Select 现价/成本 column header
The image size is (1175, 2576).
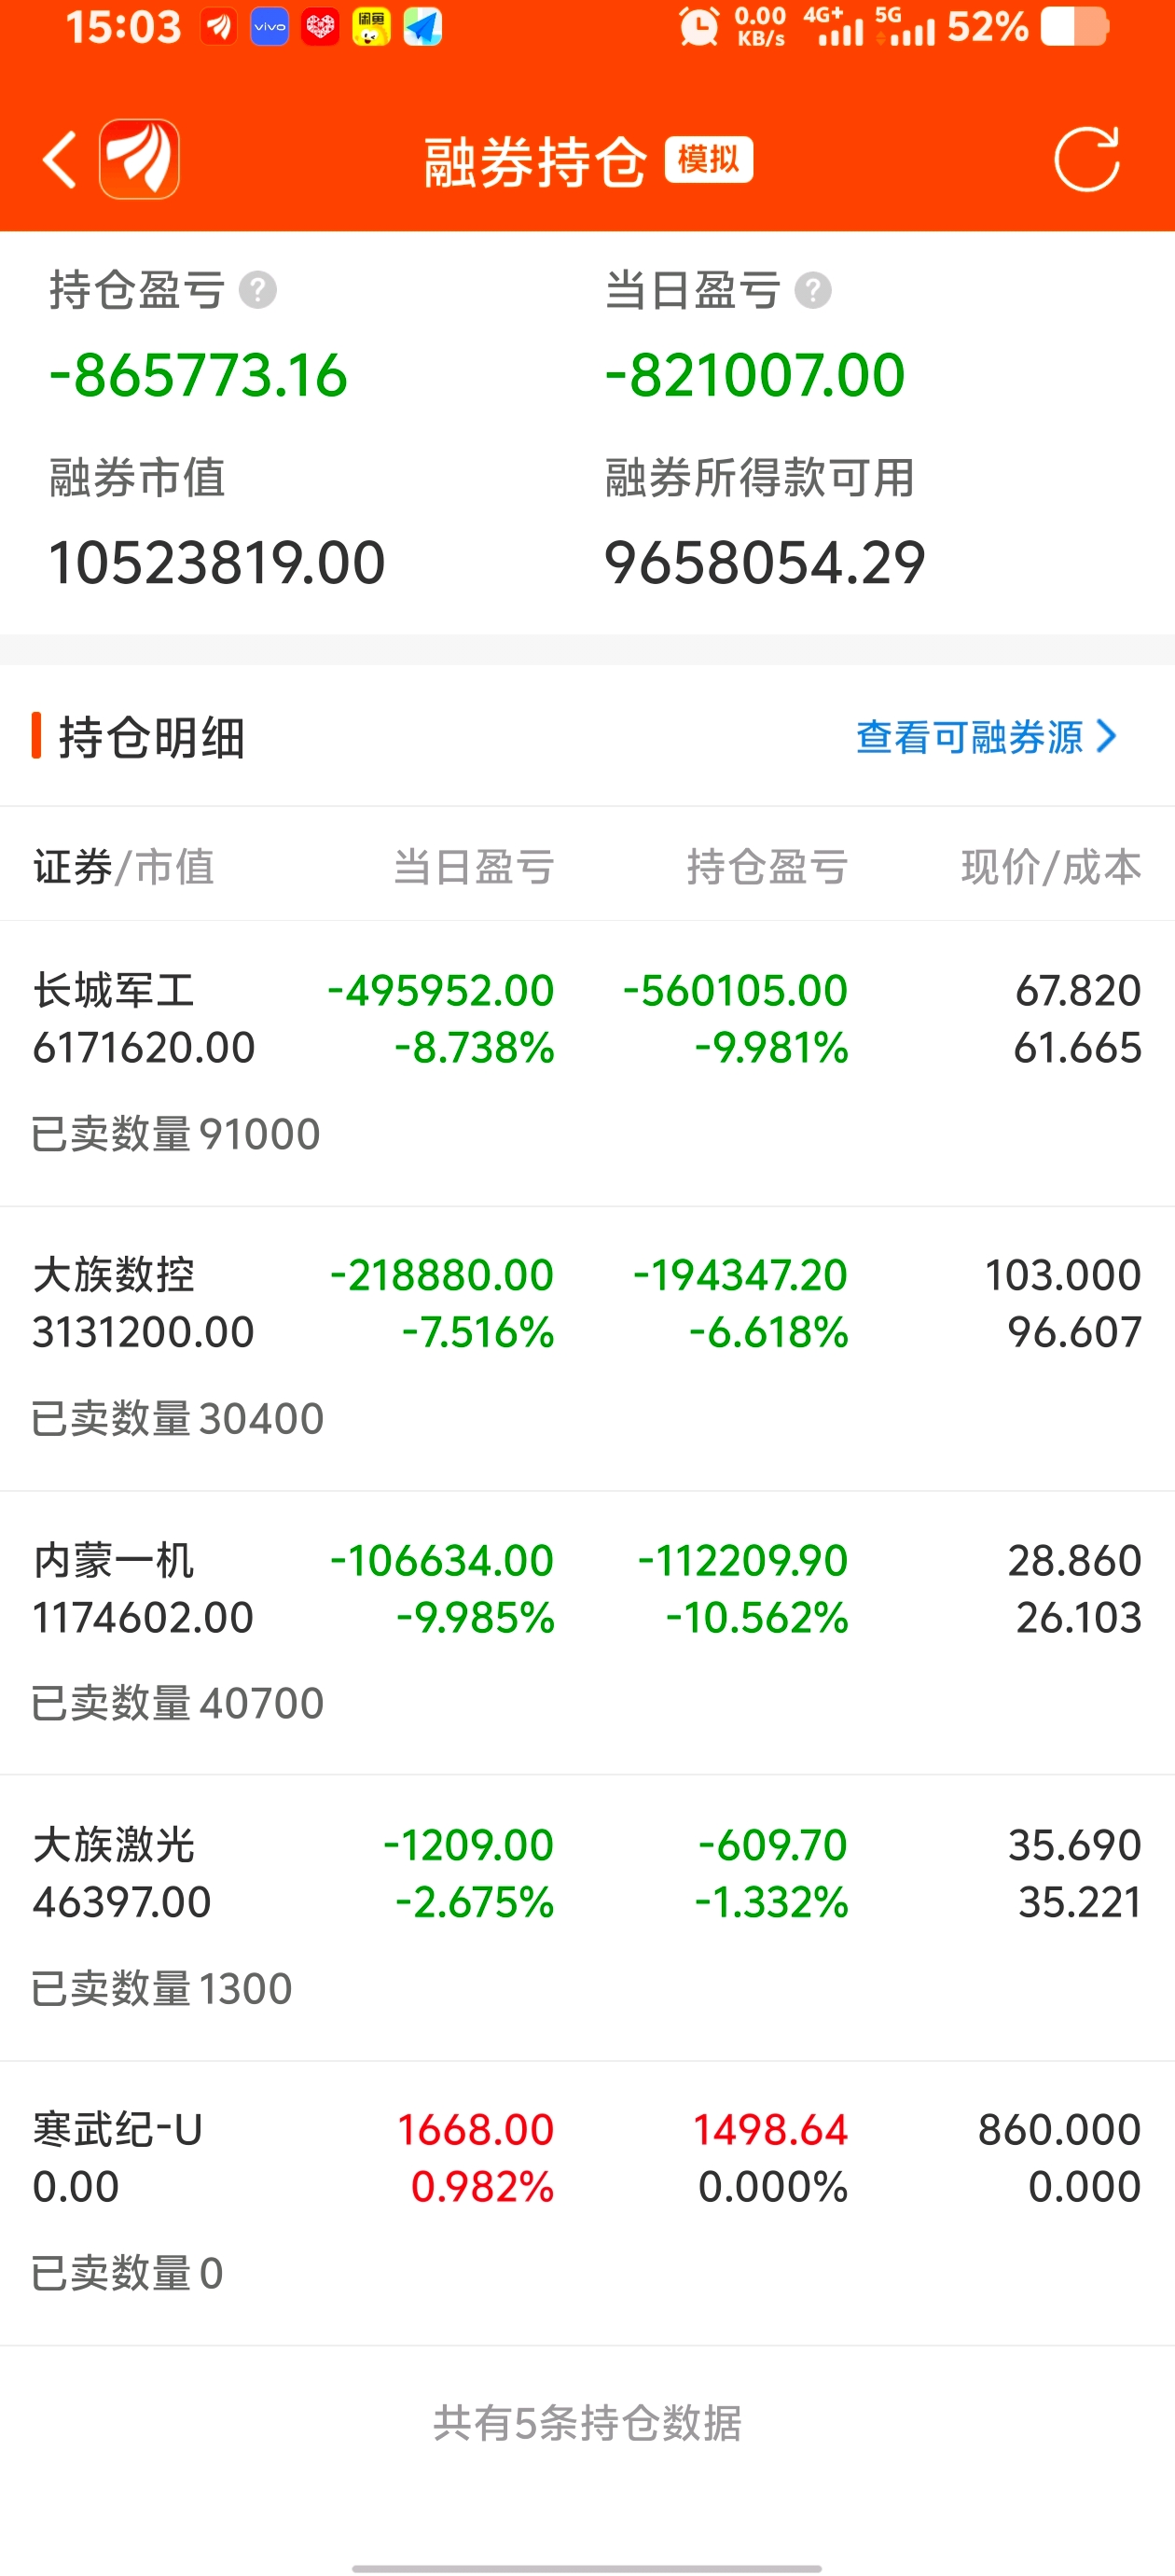point(1051,866)
